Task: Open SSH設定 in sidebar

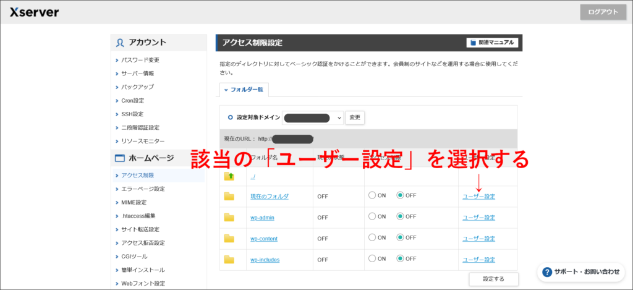Action: pyautogui.click(x=132, y=114)
